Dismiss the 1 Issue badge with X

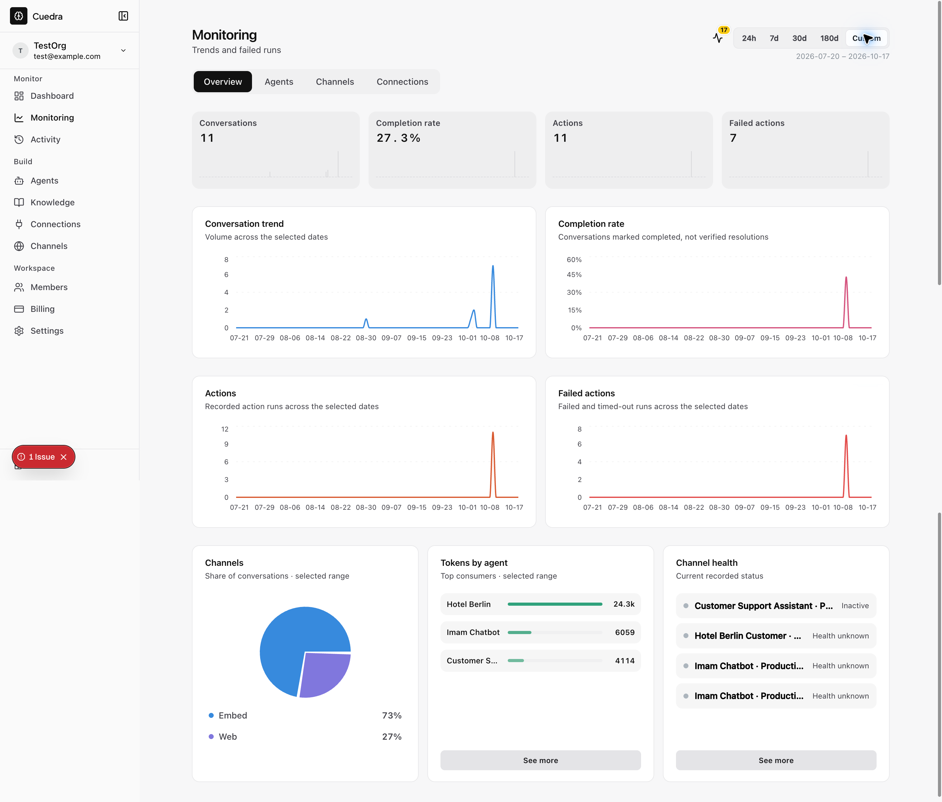click(64, 457)
